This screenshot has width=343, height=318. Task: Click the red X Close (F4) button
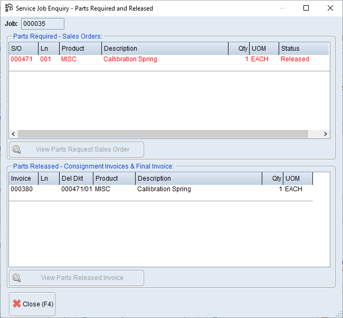(32, 304)
